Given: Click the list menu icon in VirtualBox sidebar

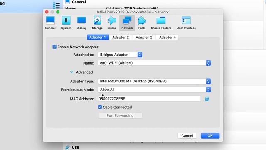Looking at the screenshot, I should [x=57, y=5].
